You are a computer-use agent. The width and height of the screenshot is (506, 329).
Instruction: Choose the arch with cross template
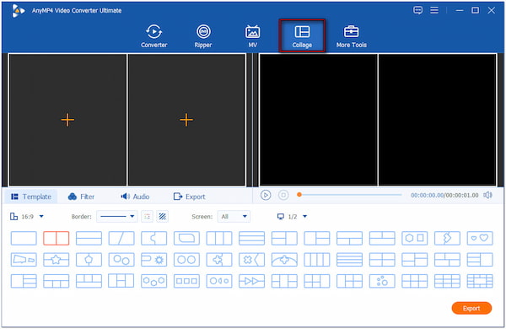(284, 260)
